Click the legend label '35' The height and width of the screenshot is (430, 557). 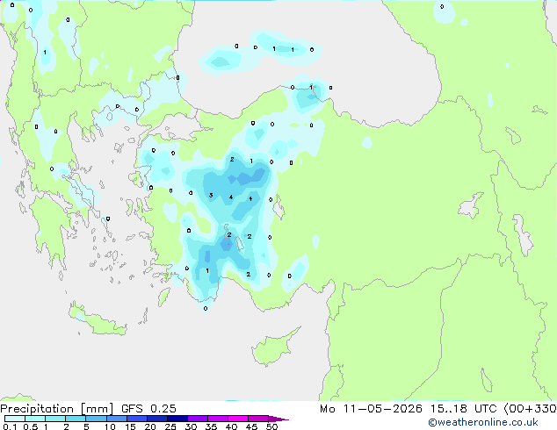tap(211, 426)
